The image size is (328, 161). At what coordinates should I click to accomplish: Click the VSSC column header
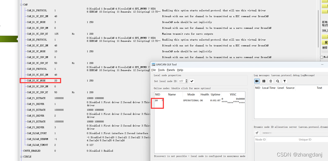point(233,94)
